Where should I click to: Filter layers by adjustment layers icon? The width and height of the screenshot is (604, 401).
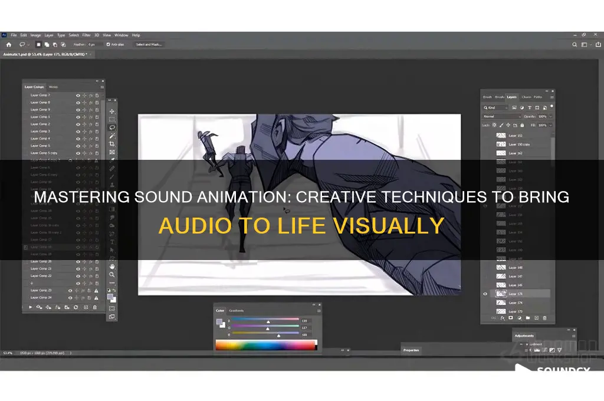tap(521, 107)
